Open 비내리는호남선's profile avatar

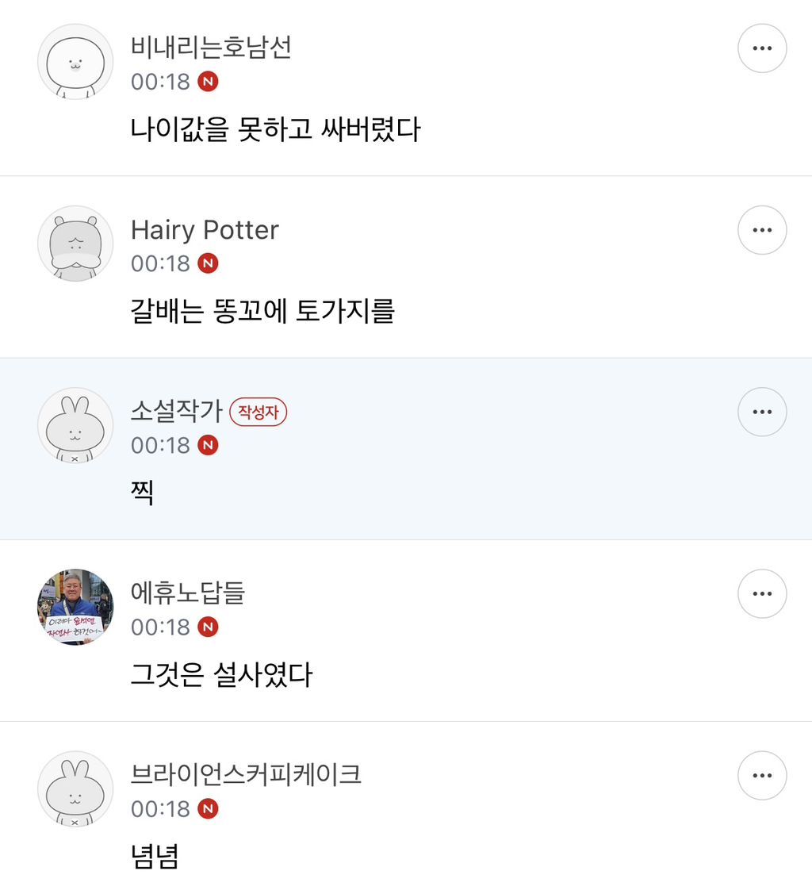[75, 62]
